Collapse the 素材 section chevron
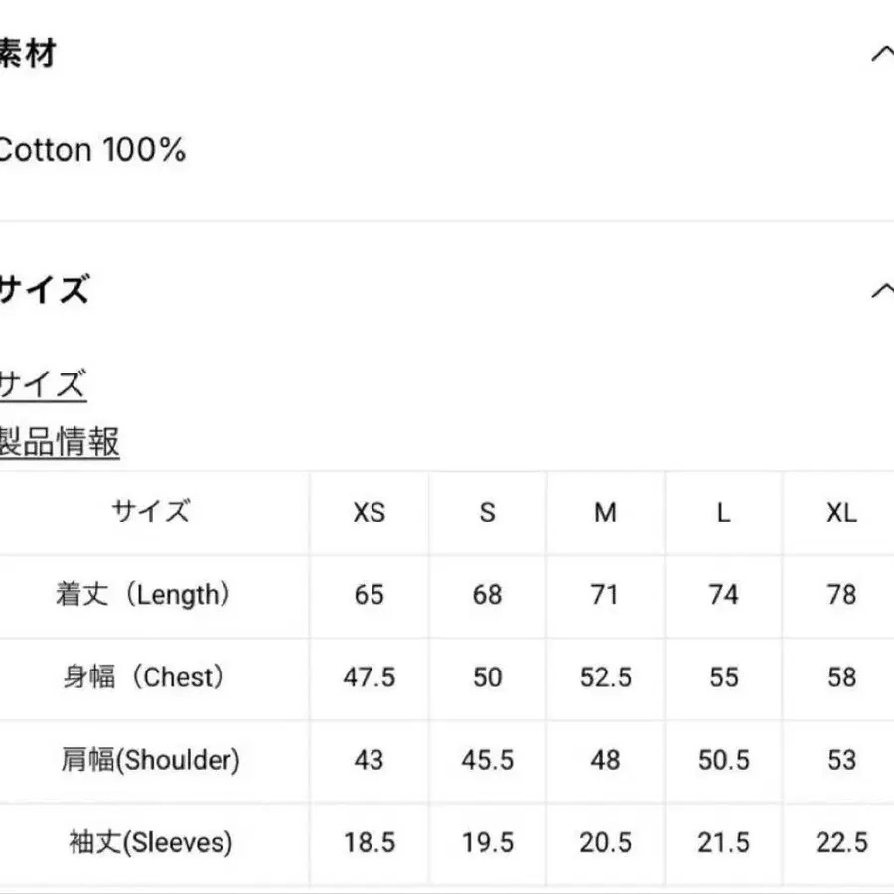 pyautogui.click(x=880, y=54)
